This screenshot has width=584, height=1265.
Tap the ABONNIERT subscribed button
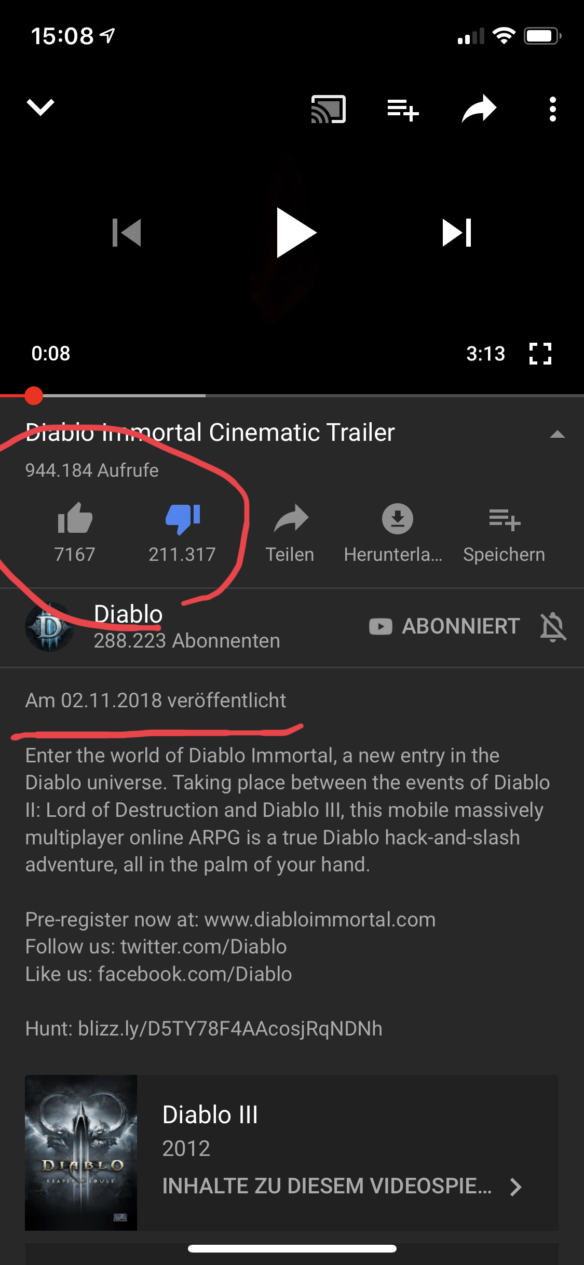pos(444,626)
